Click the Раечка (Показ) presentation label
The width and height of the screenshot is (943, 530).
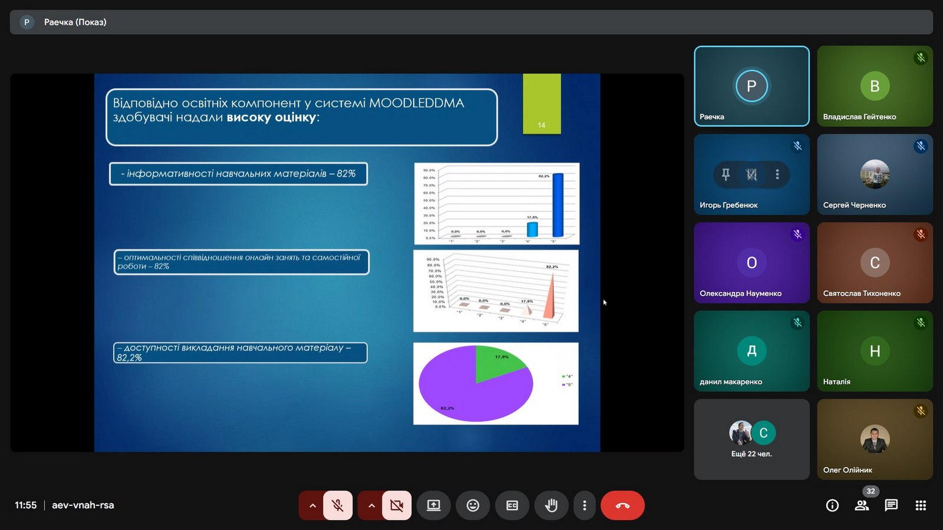click(75, 22)
